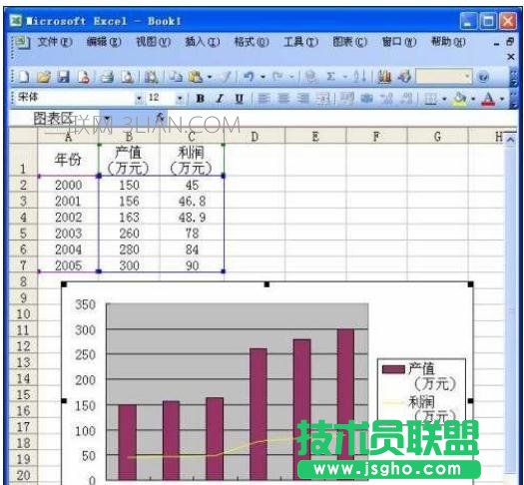Click the Sort Ascending icon

[x=360, y=77]
